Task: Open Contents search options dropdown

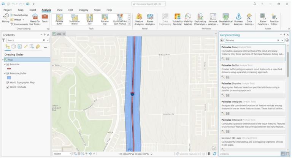Action: pyautogui.click(x=48, y=40)
